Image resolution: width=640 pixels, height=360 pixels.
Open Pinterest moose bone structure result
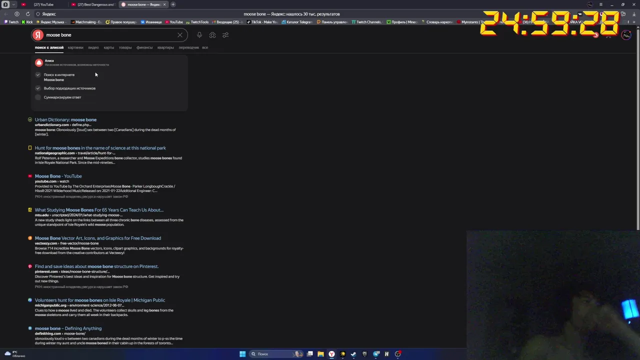(x=96, y=266)
